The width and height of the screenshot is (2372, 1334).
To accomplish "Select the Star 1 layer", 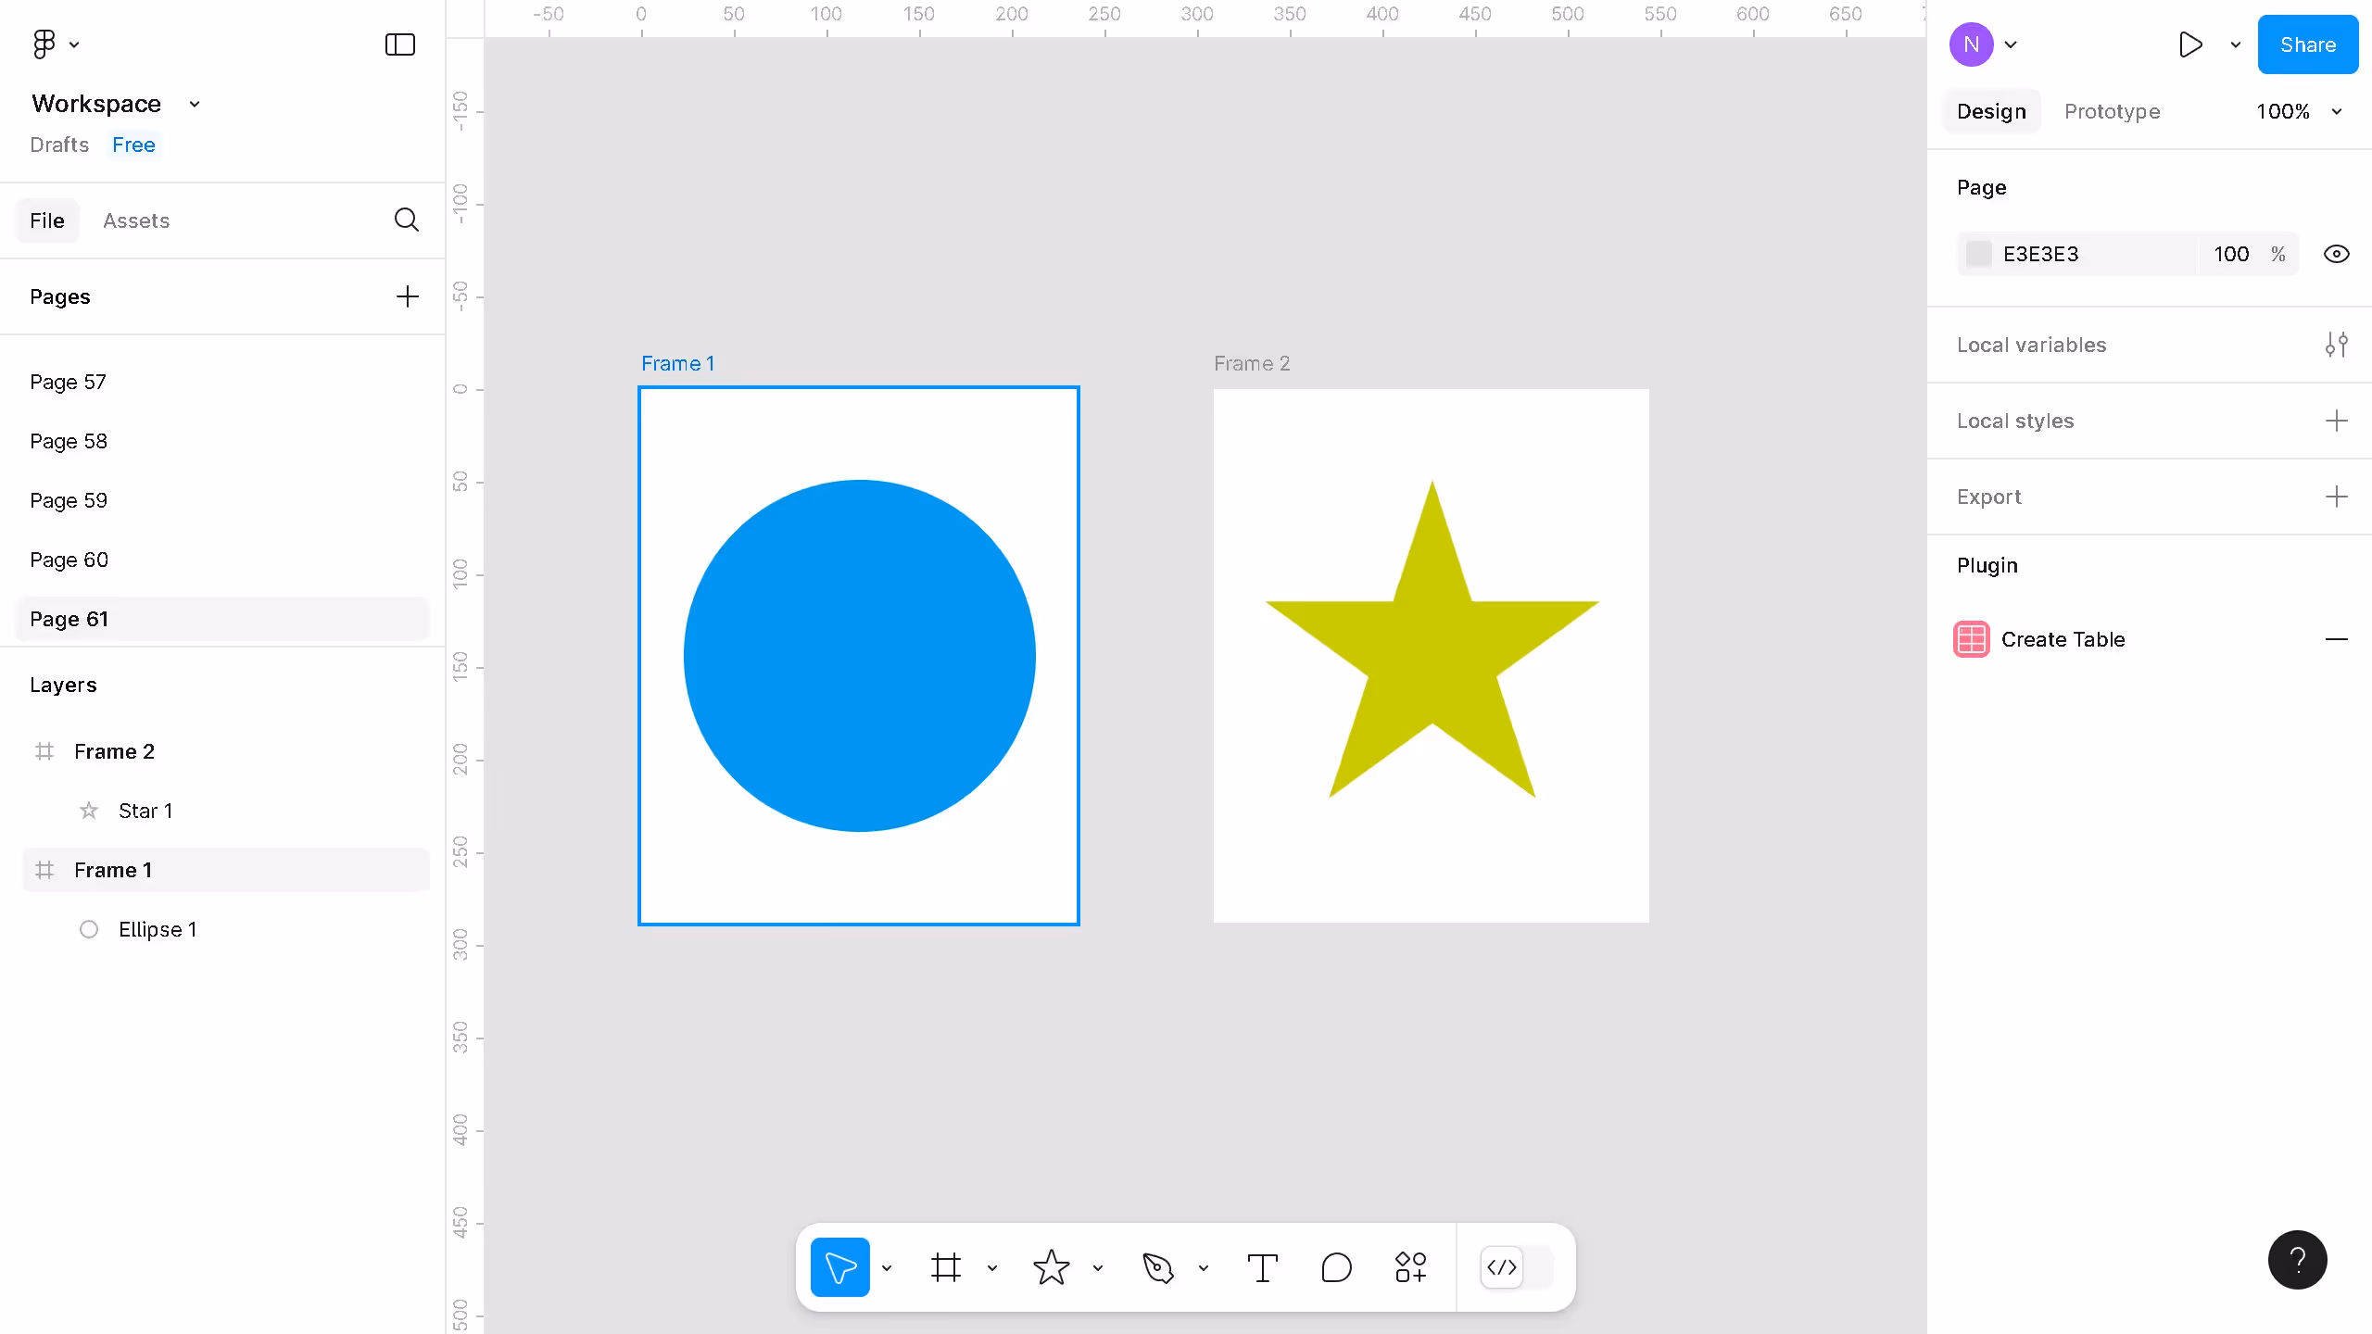I will click(145, 811).
